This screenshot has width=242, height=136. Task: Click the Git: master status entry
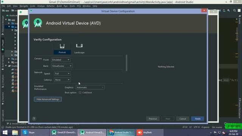217,127
